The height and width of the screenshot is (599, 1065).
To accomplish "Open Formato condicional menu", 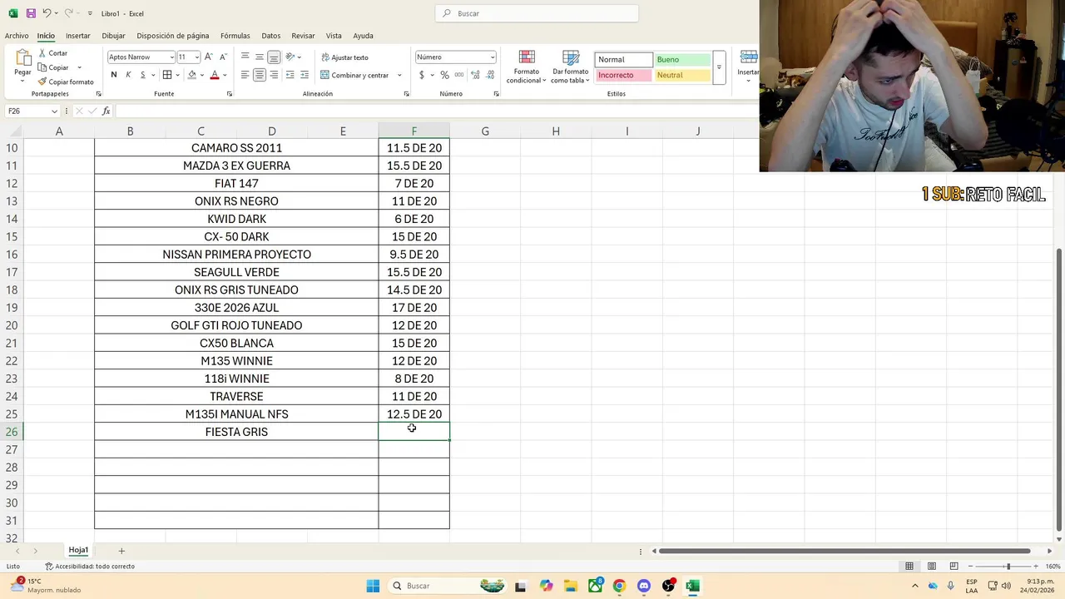I will click(x=527, y=67).
